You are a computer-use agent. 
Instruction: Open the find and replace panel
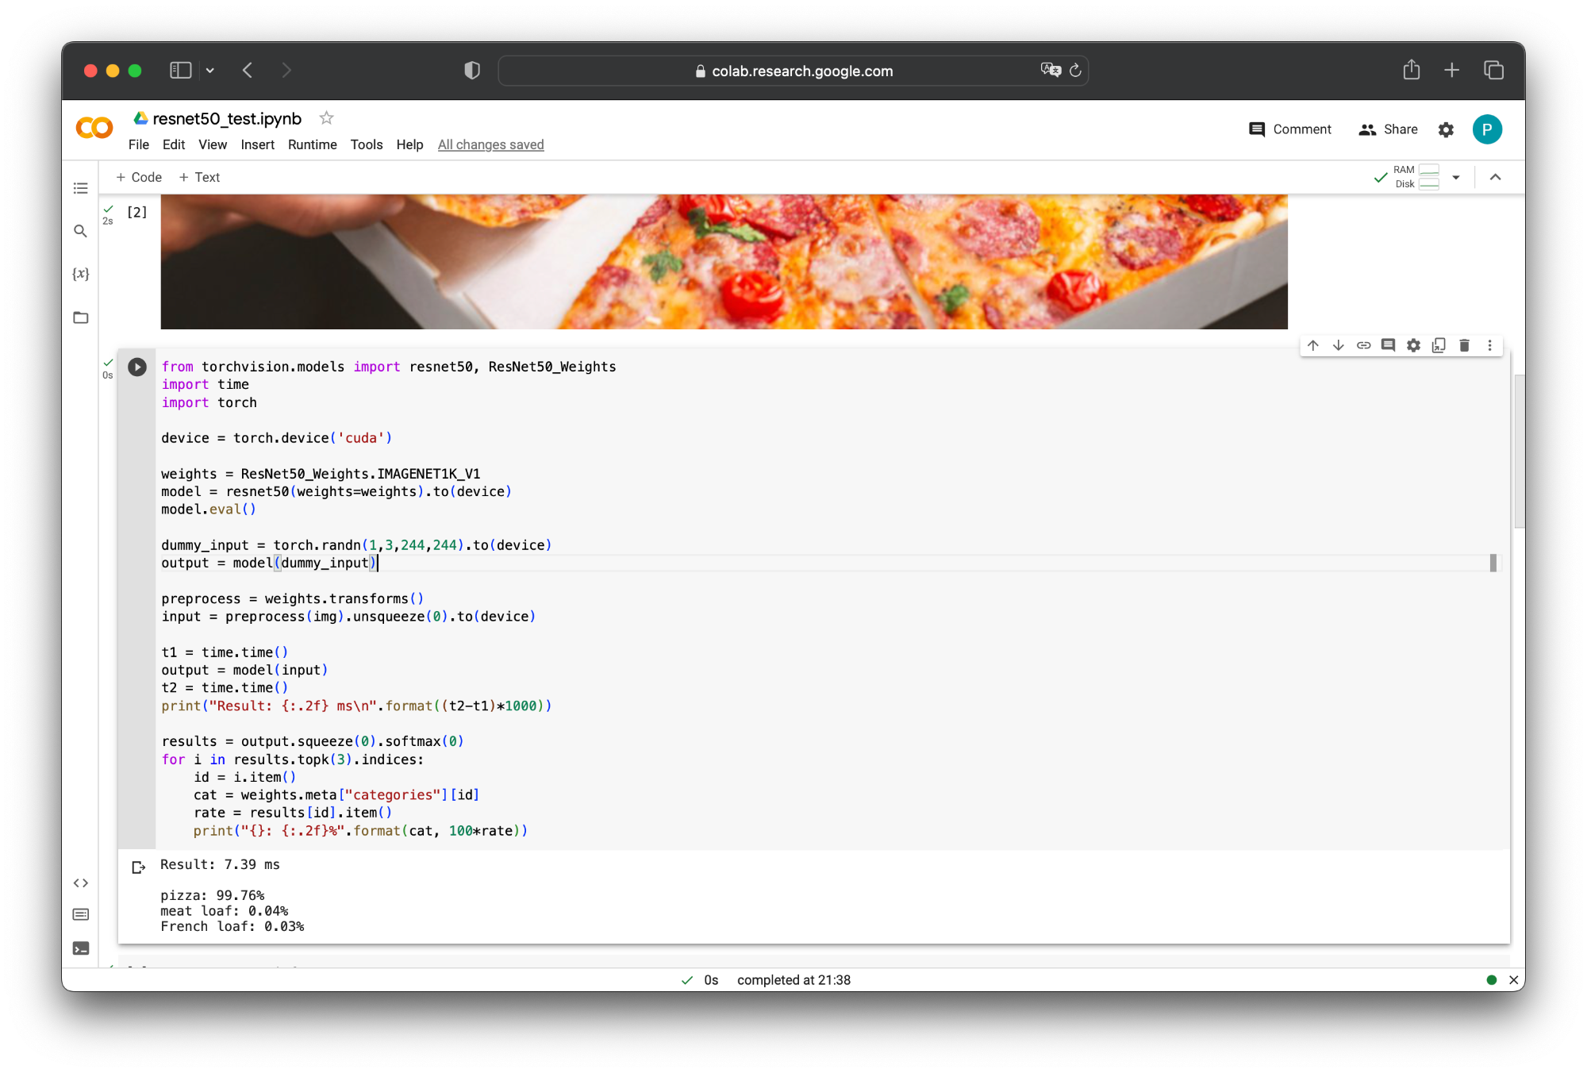coord(80,231)
